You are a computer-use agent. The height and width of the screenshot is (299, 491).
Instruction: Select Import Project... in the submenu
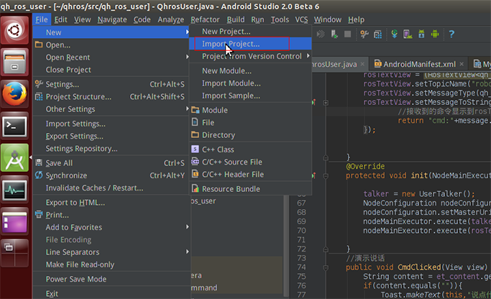pyautogui.click(x=250, y=44)
